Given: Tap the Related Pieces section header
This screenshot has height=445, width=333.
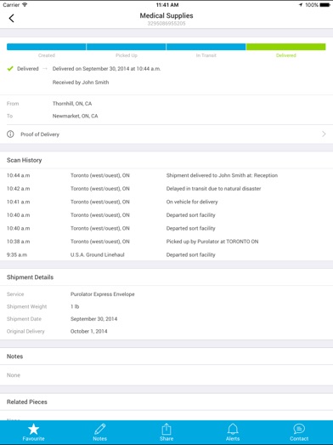Looking at the screenshot, I should click(27, 402).
